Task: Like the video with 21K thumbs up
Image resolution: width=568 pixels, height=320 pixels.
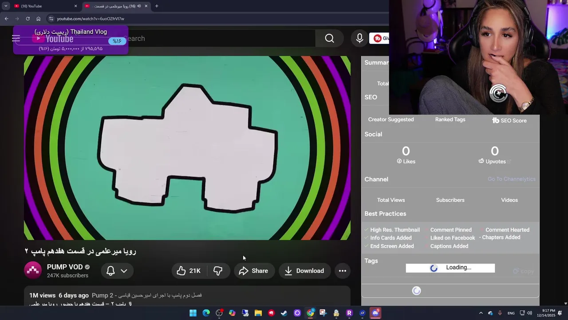Action: (189, 271)
